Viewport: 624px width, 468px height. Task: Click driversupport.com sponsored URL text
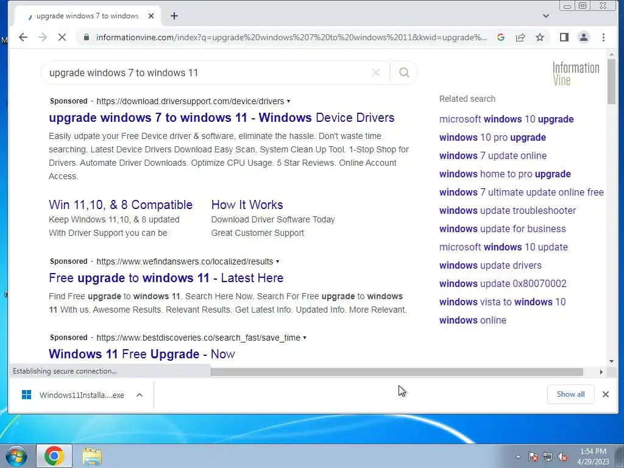coord(190,101)
